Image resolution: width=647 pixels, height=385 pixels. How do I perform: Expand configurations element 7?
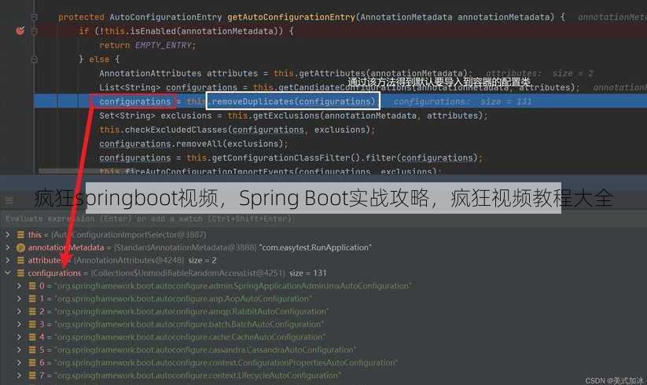(x=19, y=375)
